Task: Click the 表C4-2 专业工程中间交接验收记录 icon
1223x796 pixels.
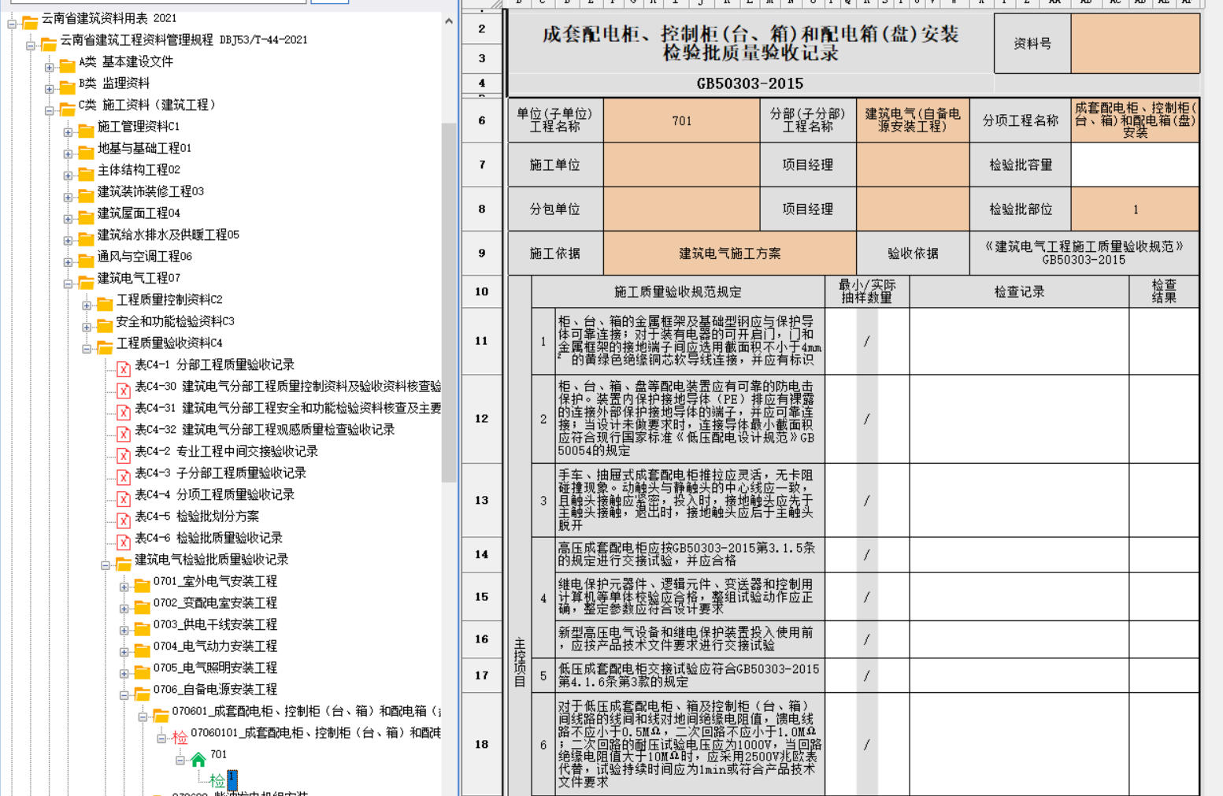Action: pyautogui.click(x=124, y=454)
